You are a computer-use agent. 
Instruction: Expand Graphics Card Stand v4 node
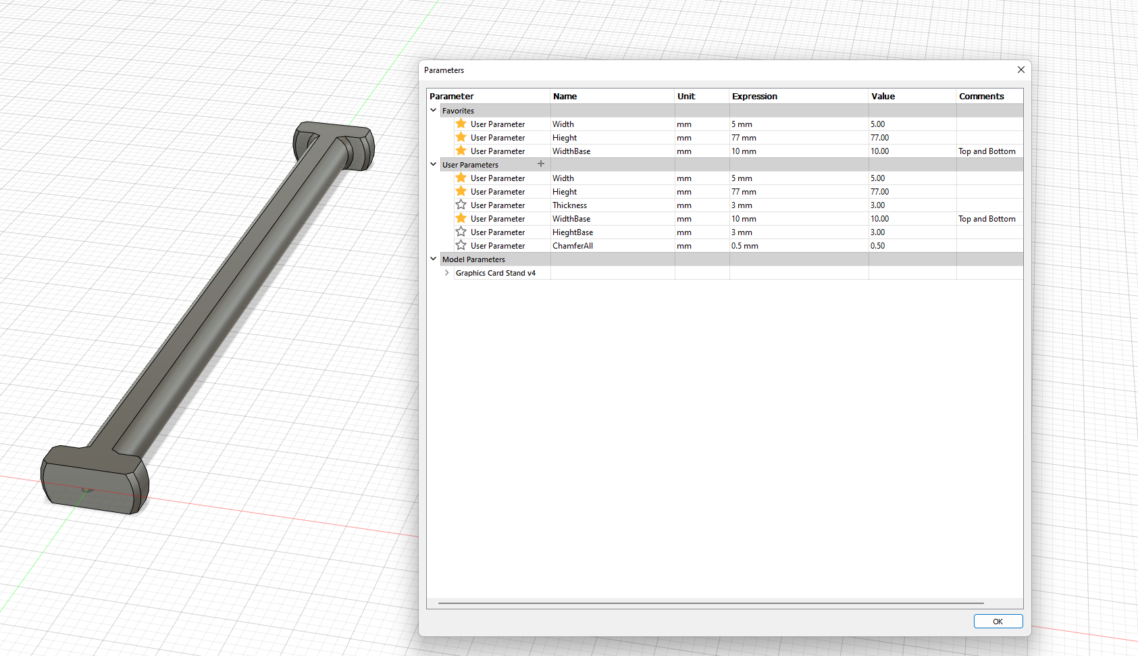(x=446, y=273)
